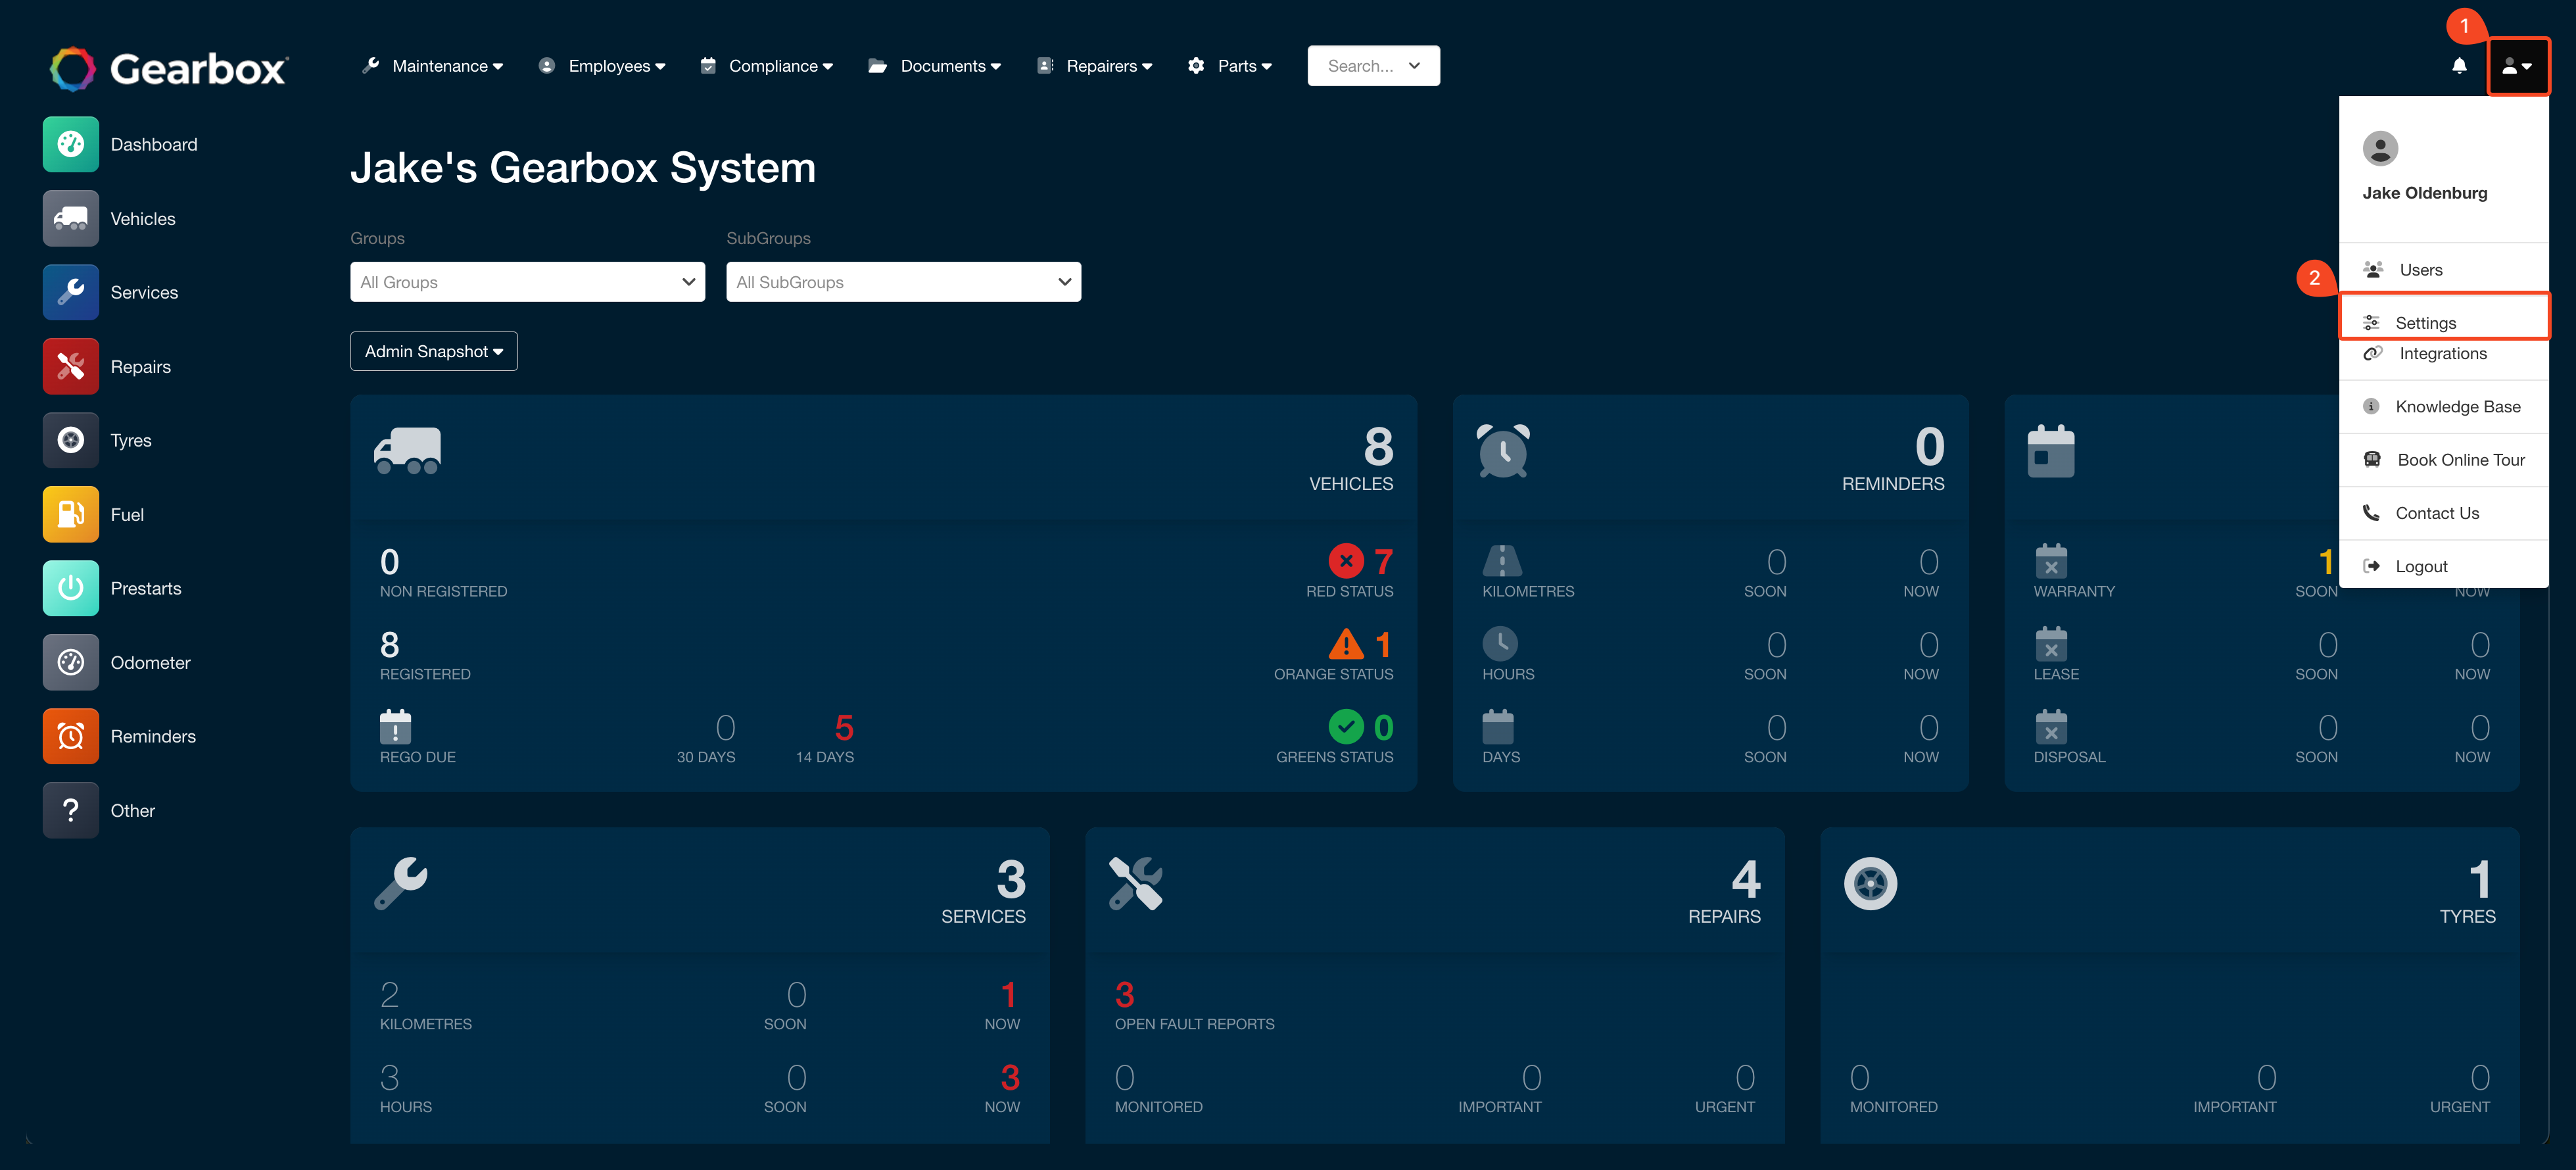2576x1170 pixels.
Task: Open the All Groups dropdown
Action: click(527, 282)
